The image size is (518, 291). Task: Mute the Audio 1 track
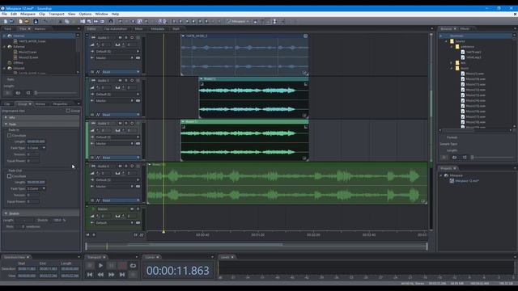pos(120,38)
